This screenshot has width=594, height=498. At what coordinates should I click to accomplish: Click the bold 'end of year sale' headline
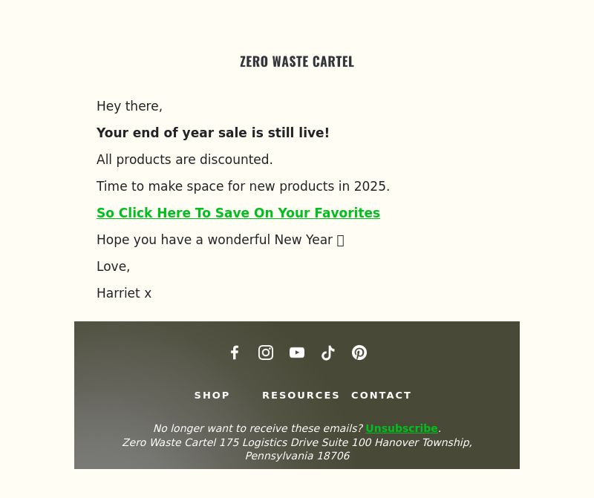pyautogui.click(x=213, y=133)
